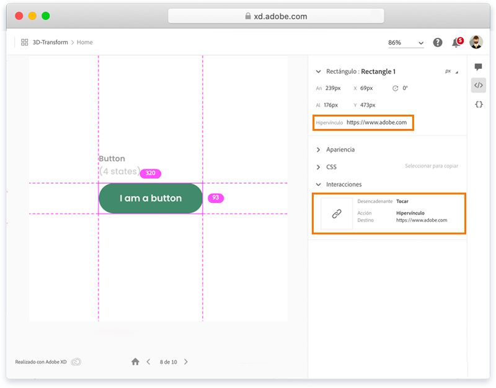Open the variables curly braces icon
This screenshot has width=496, height=388.
[x=479, y=104]
